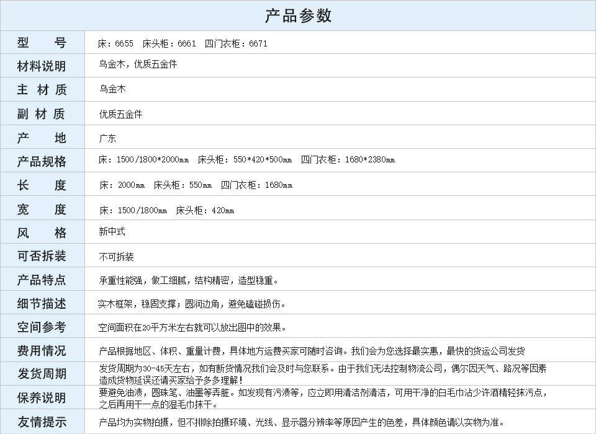Select the 产地 label cell
The image size is (596, 434).
(42, 137)
